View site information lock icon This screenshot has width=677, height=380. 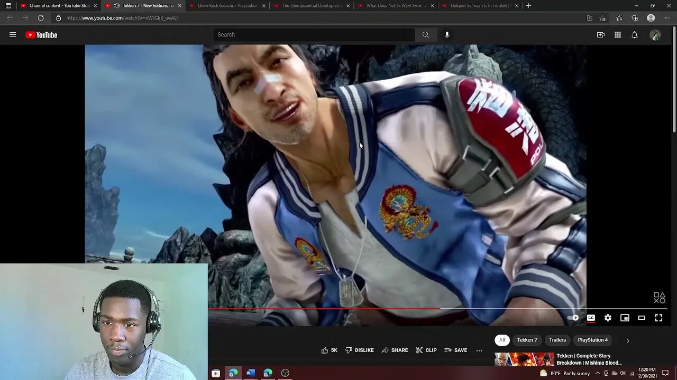[x=58, y=18]
